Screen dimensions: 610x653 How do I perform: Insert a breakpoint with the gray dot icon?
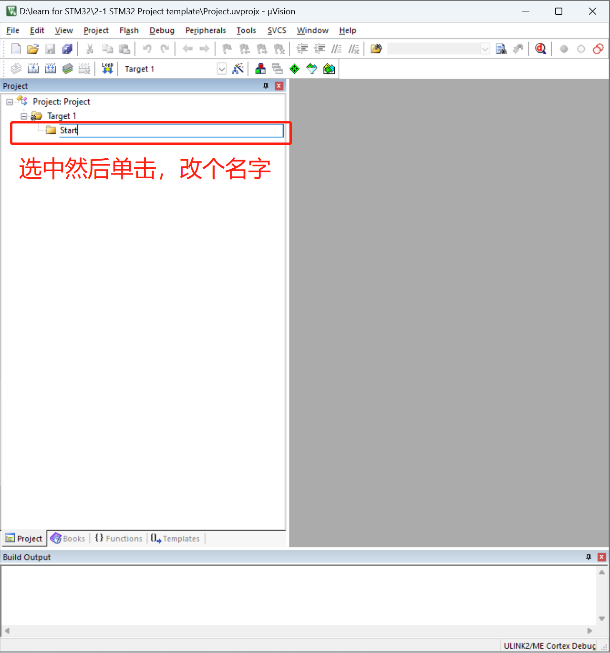(564, 49)
